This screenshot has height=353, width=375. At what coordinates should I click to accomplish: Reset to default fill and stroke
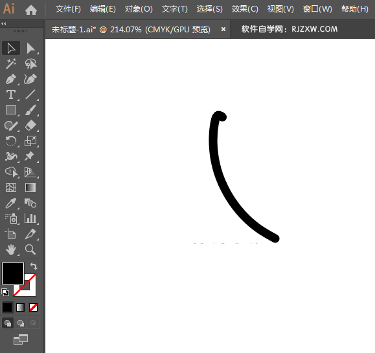click(x=5, y=292)
